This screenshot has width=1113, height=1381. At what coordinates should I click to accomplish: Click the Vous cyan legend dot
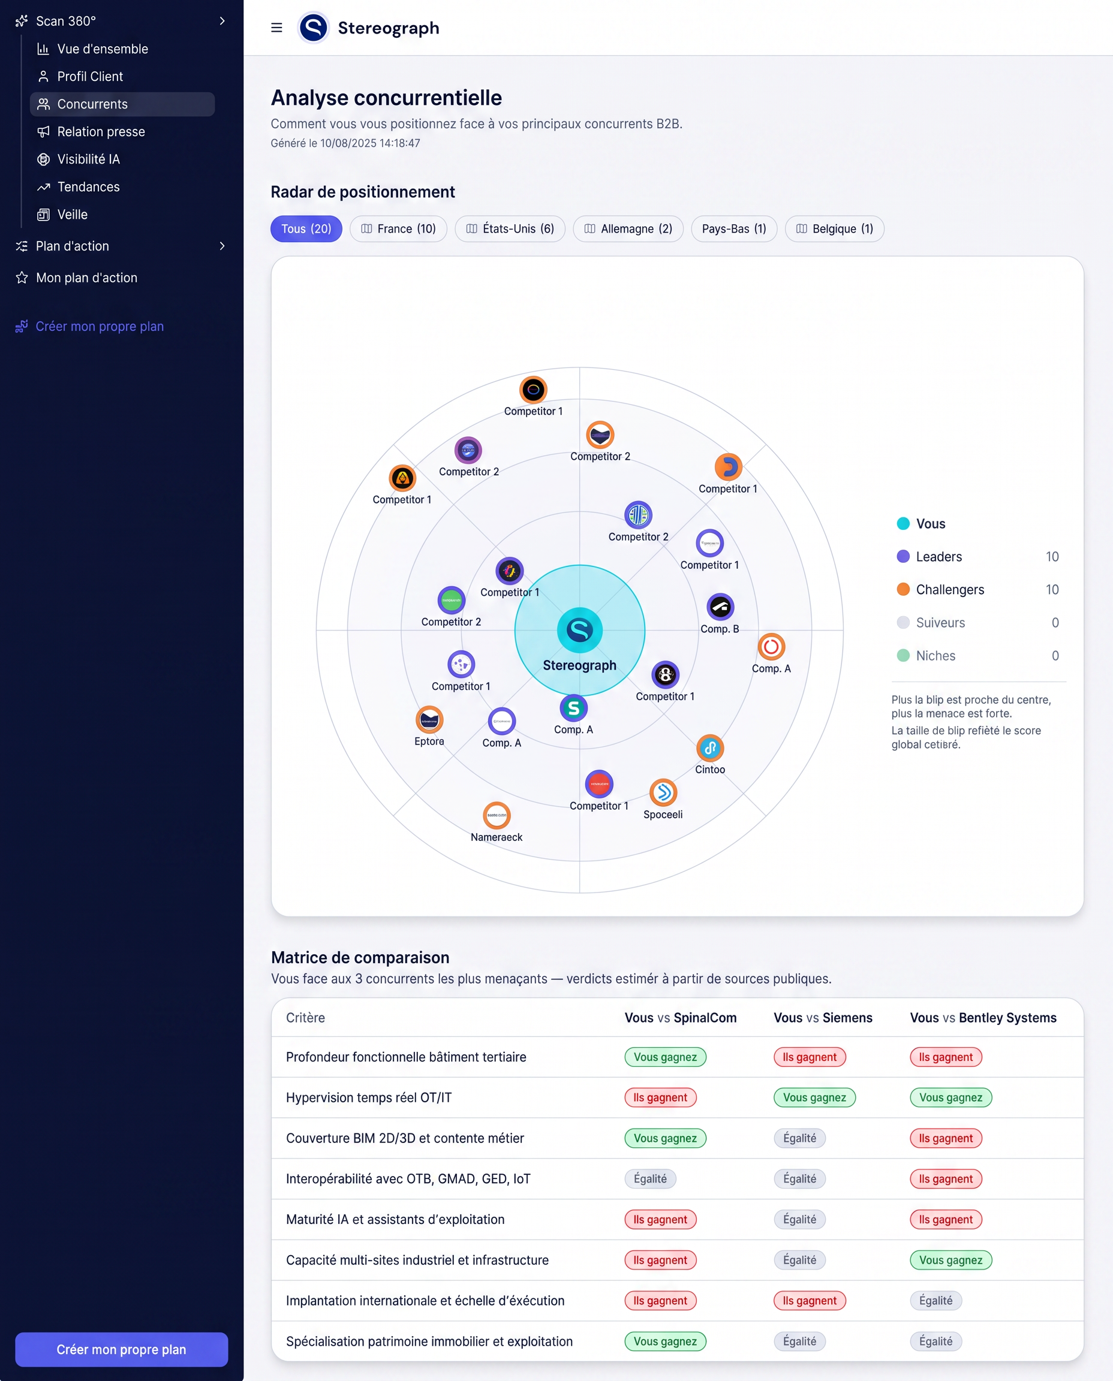(903, 523)
